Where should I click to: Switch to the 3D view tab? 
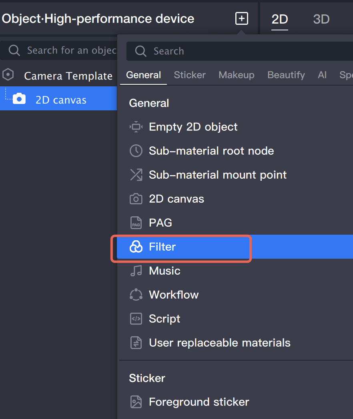(x=321, y=19)
